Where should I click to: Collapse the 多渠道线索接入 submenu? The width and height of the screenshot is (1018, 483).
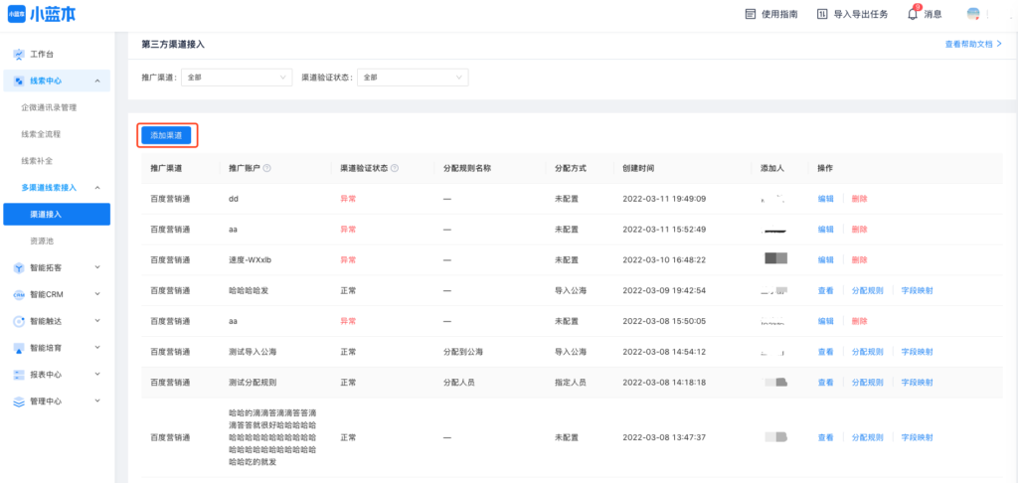(x=96, y=187)
